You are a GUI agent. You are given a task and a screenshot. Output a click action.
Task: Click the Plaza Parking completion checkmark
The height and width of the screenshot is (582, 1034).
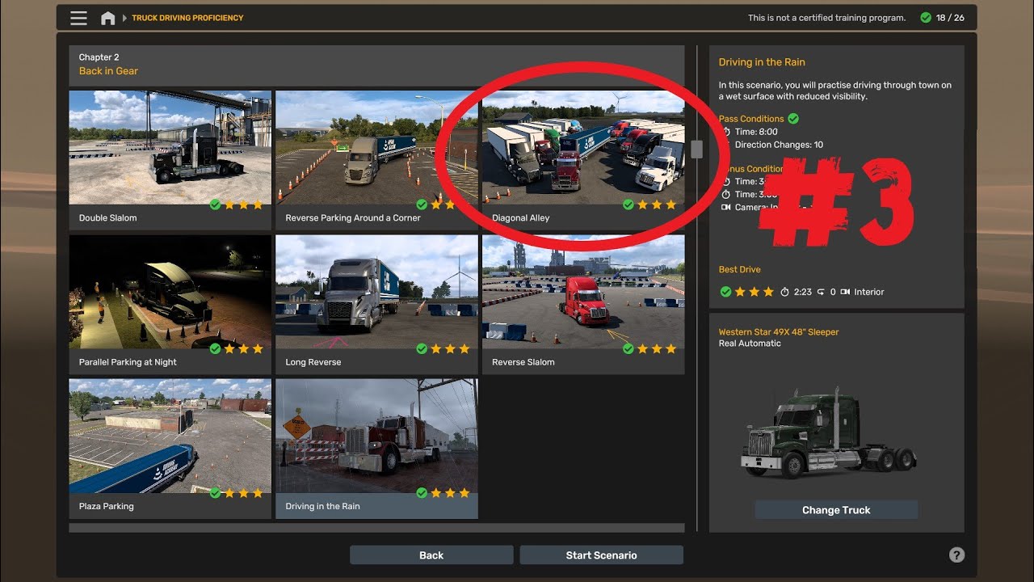point(215,493)
